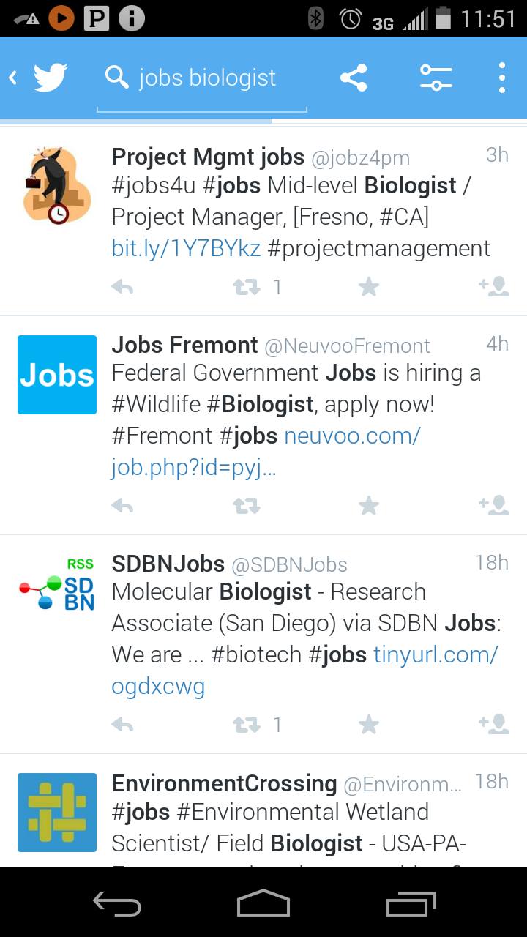This screenshot has height=937, width=527.
Task: Open the SDBNJobs profile picture
Action: (57, 593)
